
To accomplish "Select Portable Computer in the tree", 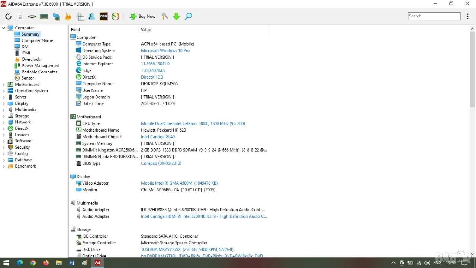I will tap(39, 72).
